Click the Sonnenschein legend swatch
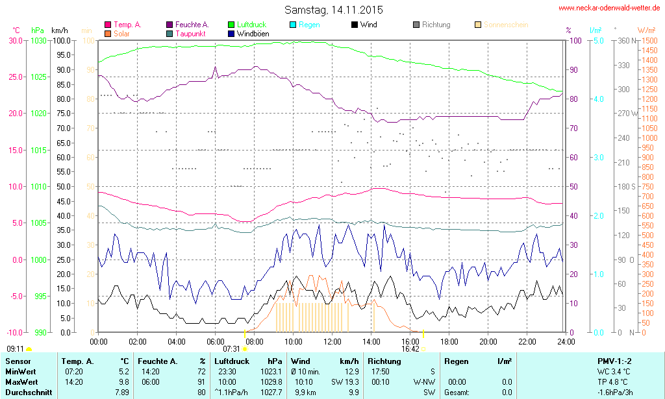This screenshot has height=399, width=665. point(478,25)
